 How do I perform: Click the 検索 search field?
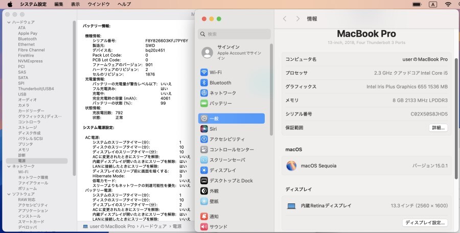(x=234, y=34)
